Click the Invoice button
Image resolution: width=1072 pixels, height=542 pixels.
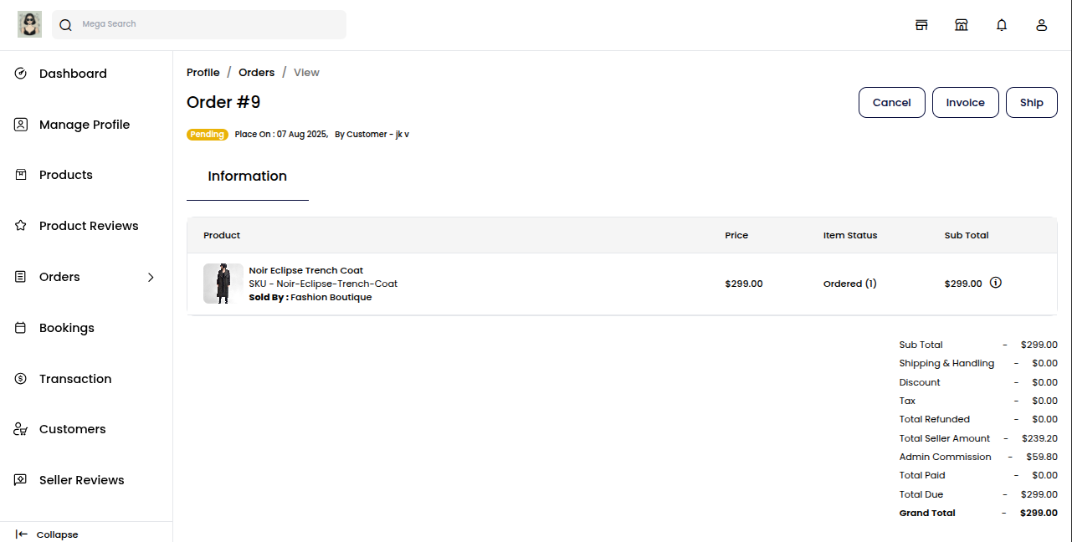click(x=965, y=103)
